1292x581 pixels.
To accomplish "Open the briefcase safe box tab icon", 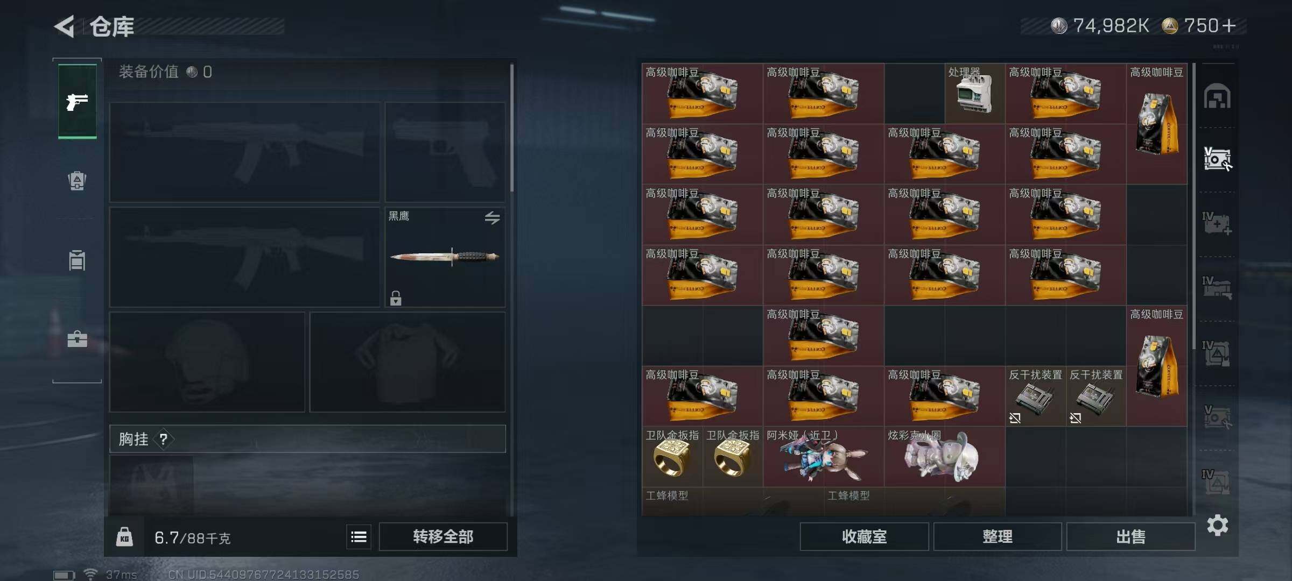I will (x=77, y=338).
